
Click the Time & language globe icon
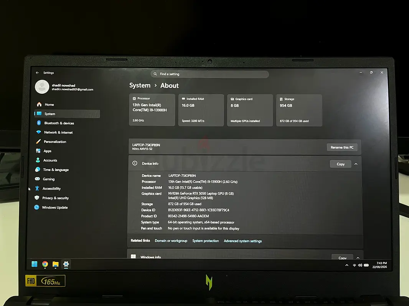(38, 169)
